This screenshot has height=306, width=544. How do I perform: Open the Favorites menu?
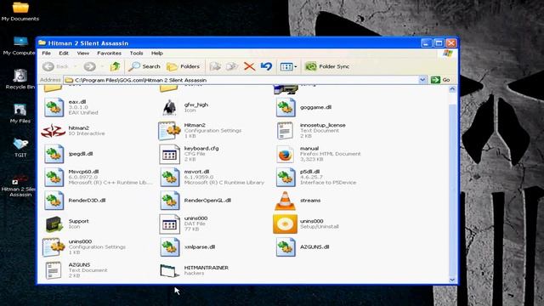click(110, 53)
